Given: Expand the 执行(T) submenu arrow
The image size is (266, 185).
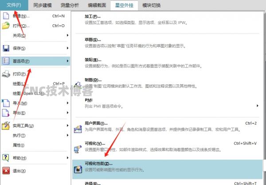Looking at the screenshot, I should (67, 135).
